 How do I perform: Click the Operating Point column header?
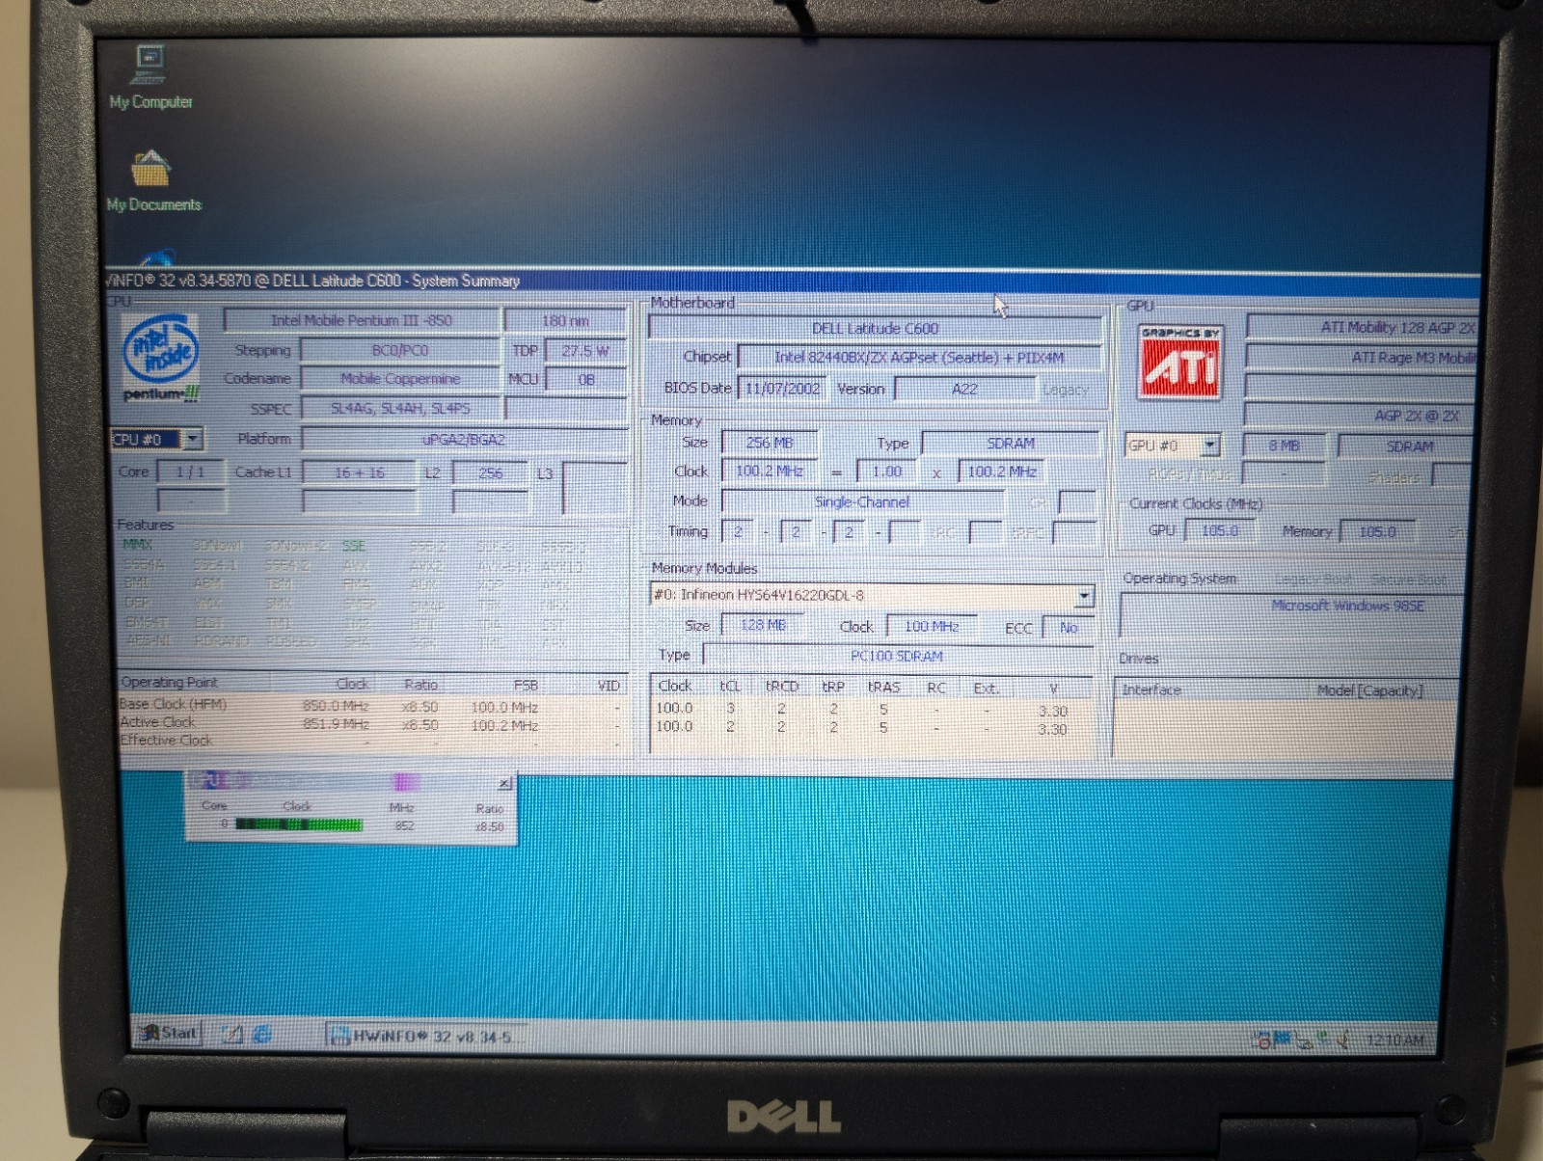170,683
